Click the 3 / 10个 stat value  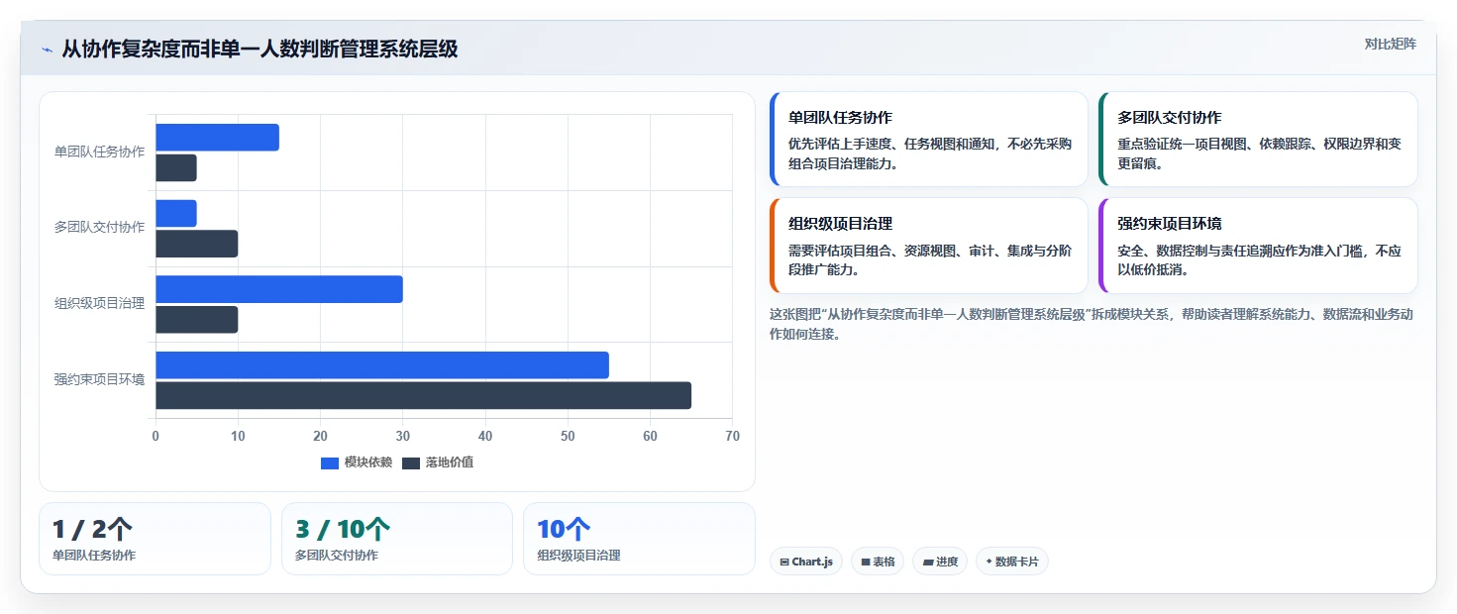[x=343, y=529]
